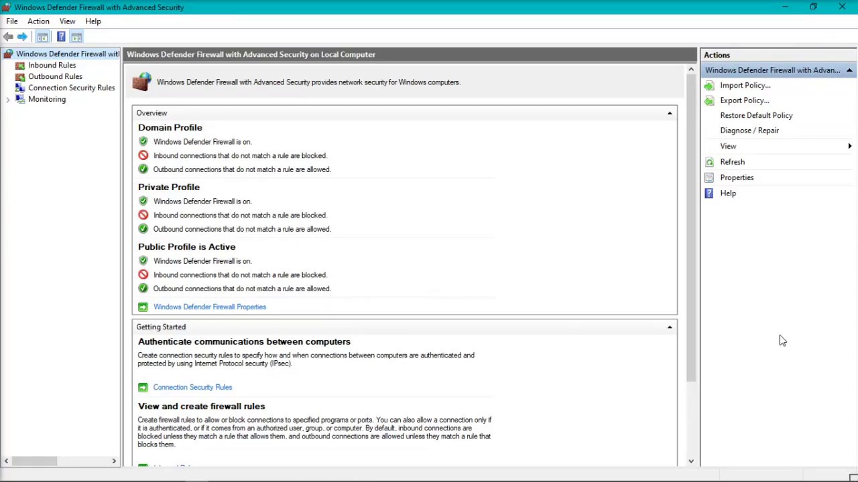The height and width of the screenshot is (482, 858).
Task: Click Private Profile inbound blocked red icon
Action: [x=143, y=215]
